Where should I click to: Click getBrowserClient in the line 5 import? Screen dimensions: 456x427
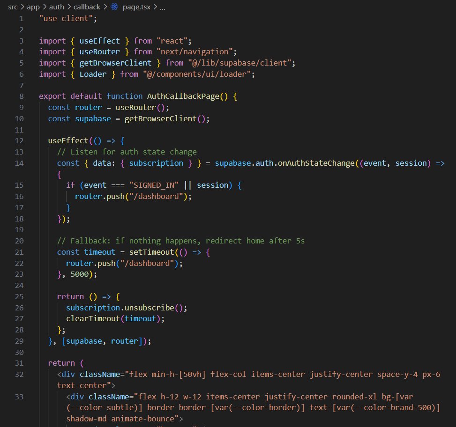click(115, 63)
